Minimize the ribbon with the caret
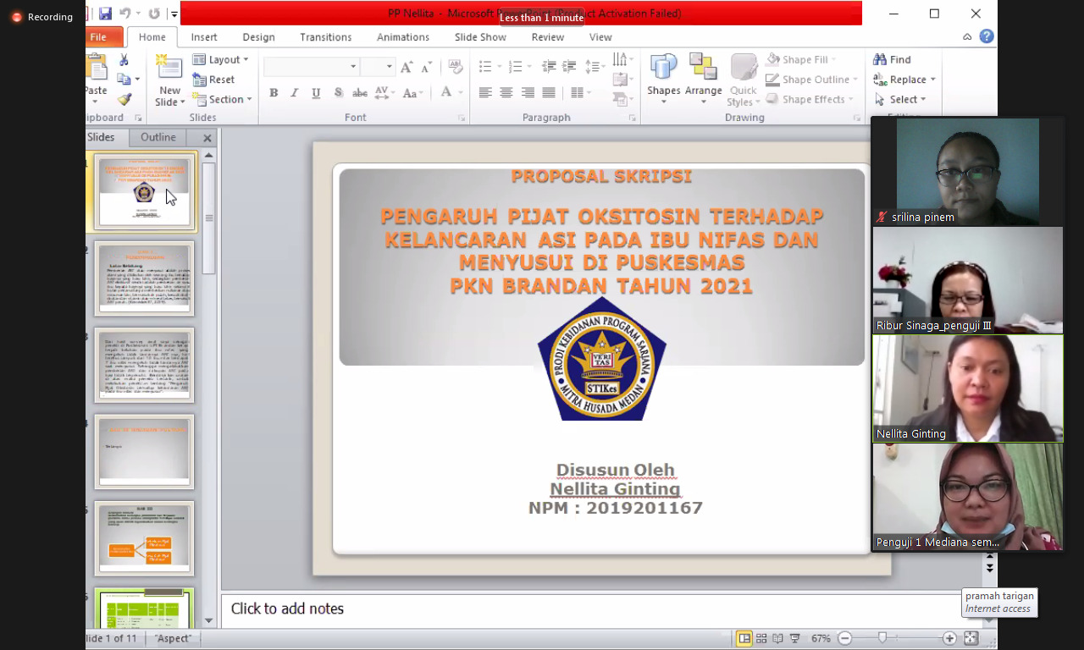 point(967,36)
